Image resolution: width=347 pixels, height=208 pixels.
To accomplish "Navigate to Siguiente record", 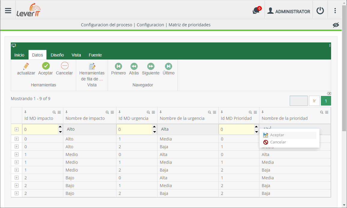I will point(151,69).
